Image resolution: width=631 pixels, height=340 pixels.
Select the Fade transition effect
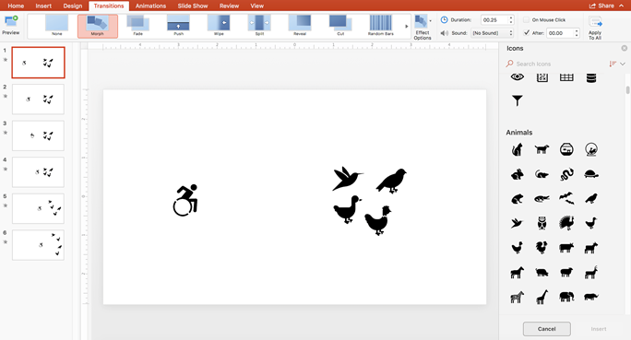pos(137,26)
